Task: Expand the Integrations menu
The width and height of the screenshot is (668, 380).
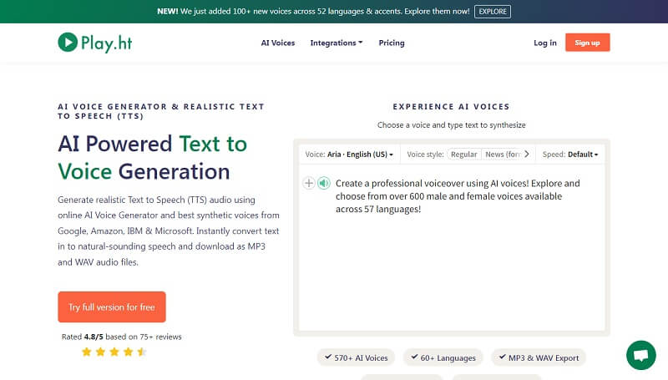Action: pyautogui.click(x=336, y=43)
